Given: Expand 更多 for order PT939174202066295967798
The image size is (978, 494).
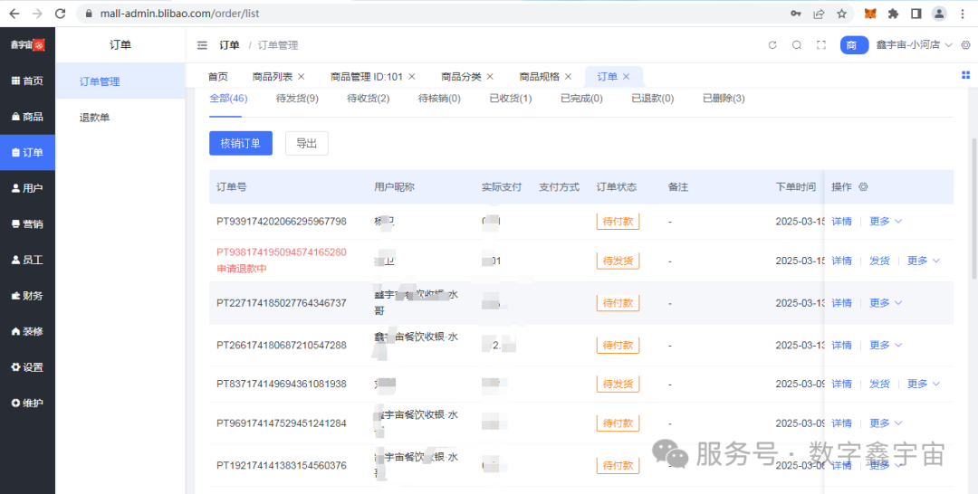Looking at the screenshot, I should point(886,221).
